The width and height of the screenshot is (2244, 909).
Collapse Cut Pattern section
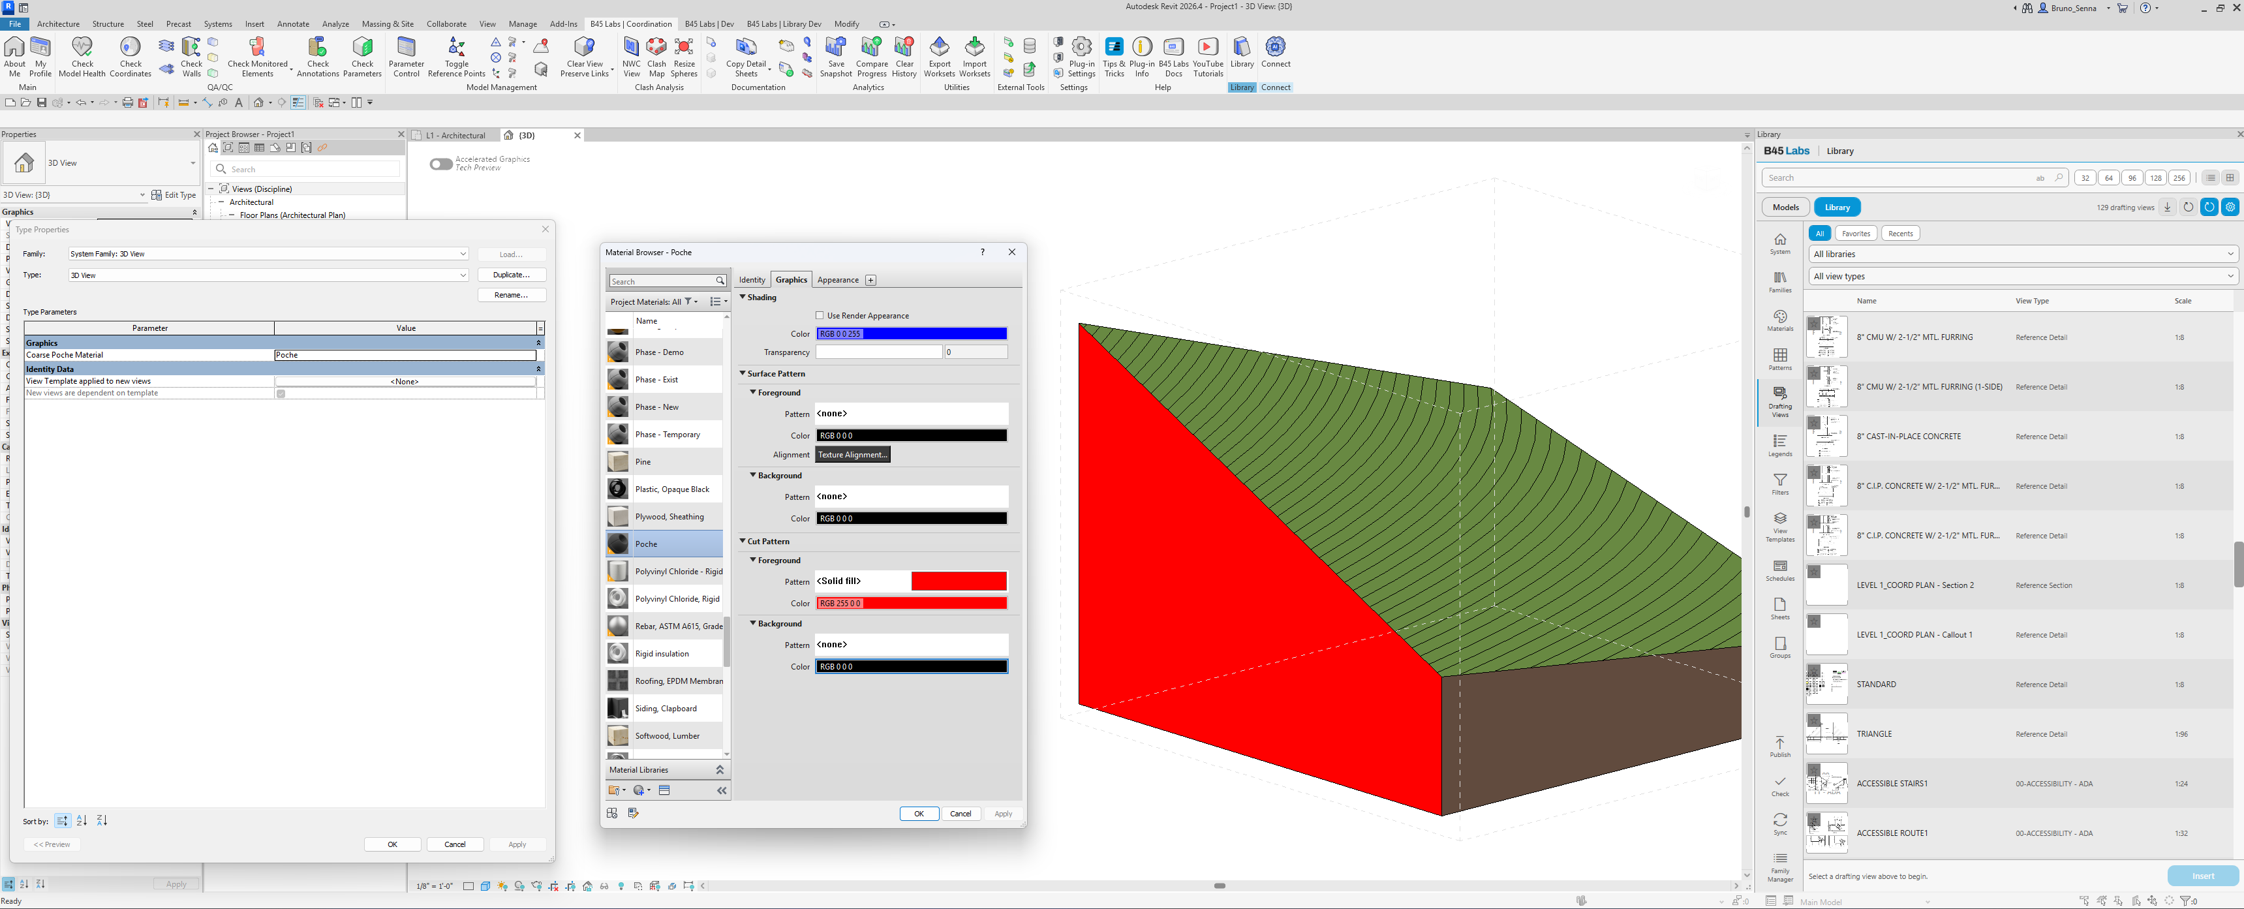[x=743, y=541]
